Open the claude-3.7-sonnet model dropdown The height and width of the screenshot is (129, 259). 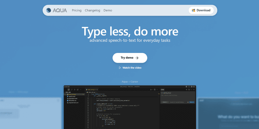[177, 102]
